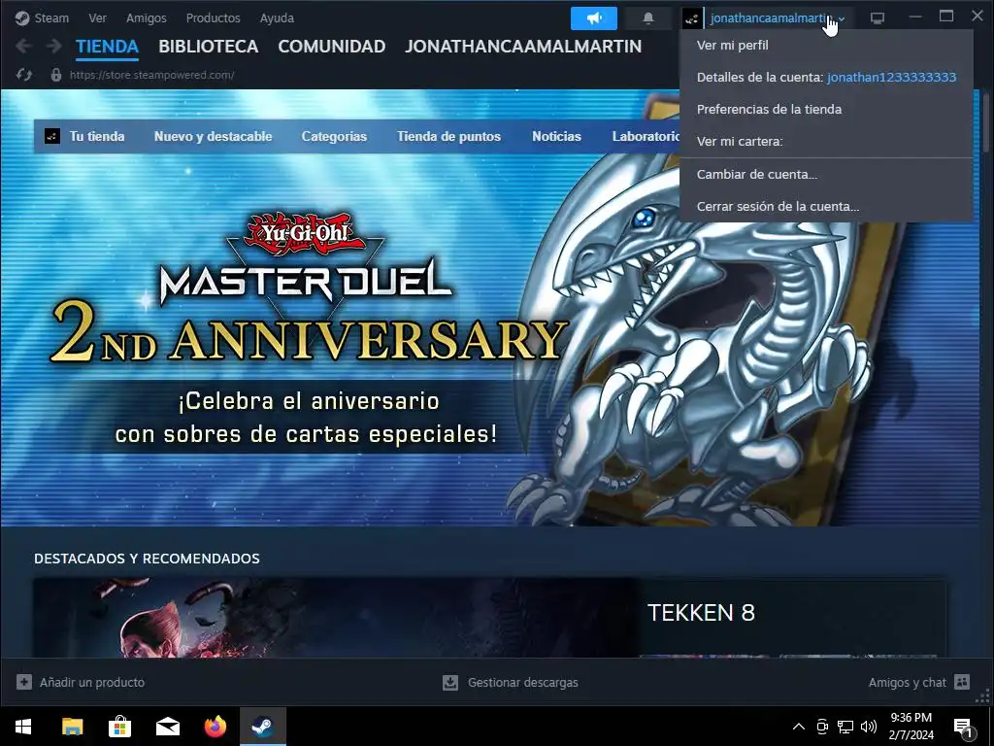This screenshot has width=994, height=746.
Task: Click the download icon for Gestionar descargas
Action: coord(450,682)
